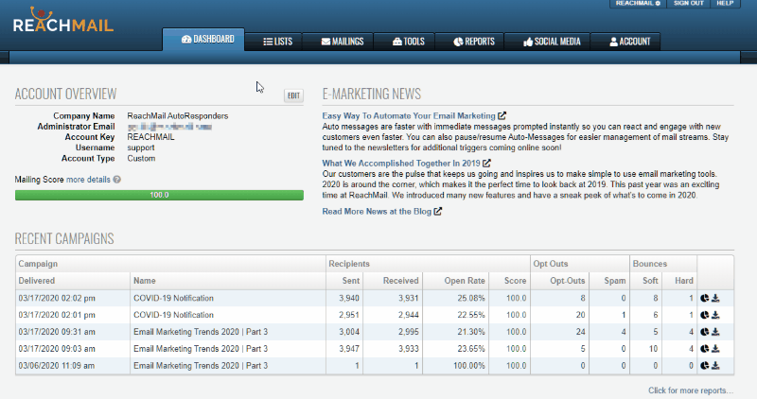Click delivered date 03/06/2020 11:09 am
Image resolution: width=757 pixels, height=399 pixels.
[x=57, y=366]
